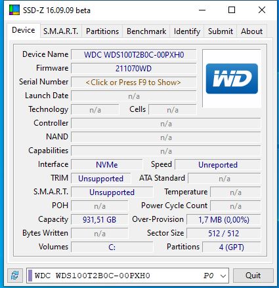Image resolution: width=279 pixels, height=288 pixels.
Task: Click P0 port label in drive selector
Action: (x=208, y=276)
